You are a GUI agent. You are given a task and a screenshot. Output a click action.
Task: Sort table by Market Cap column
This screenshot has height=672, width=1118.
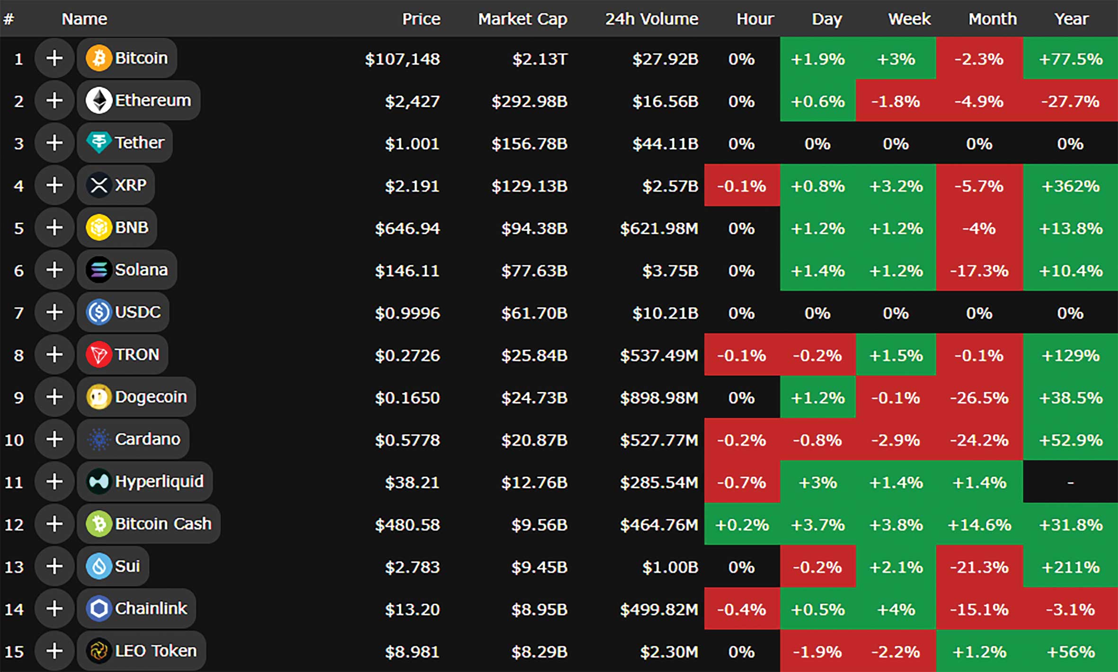pyautogui.click(x=522, y=19)
